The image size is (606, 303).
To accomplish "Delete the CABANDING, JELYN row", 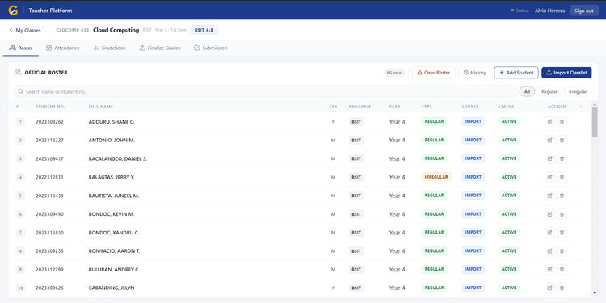I will click(x=562, y=288).
